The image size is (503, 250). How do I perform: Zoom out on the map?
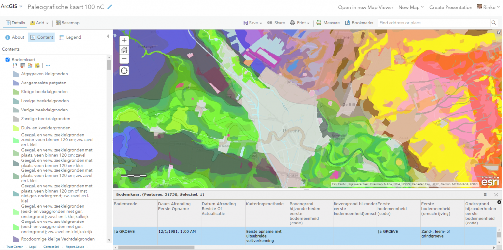[x=124, y=59]
